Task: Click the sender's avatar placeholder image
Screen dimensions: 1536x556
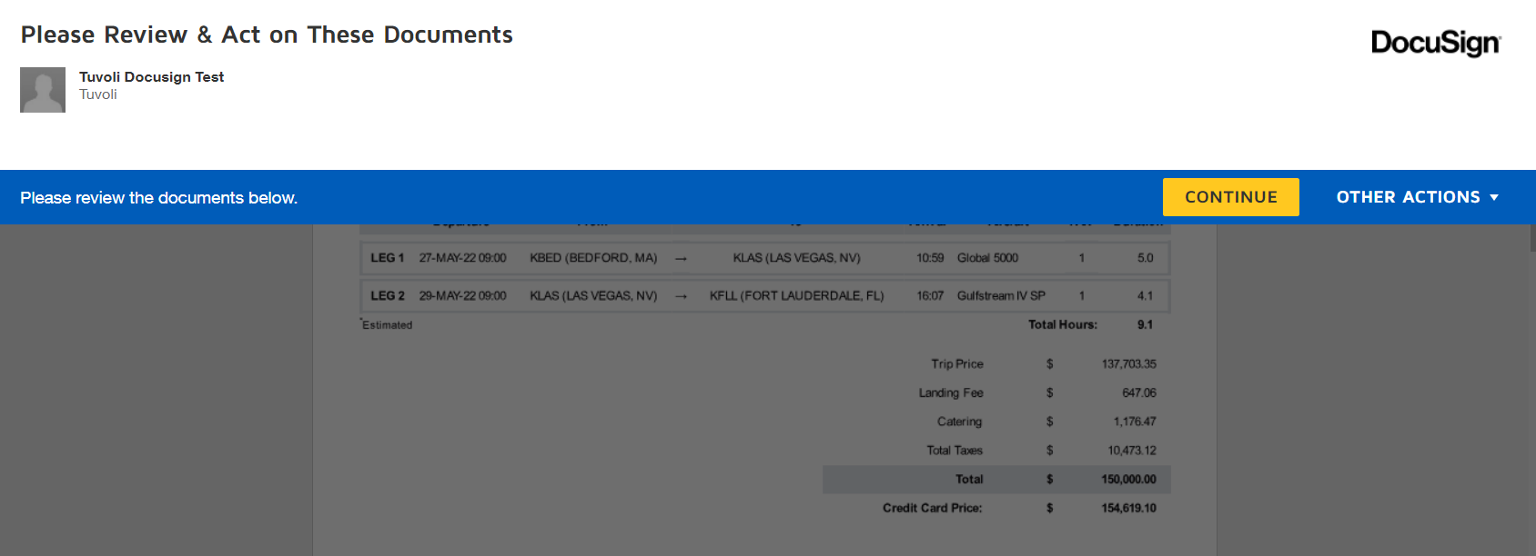Action: 43,90
